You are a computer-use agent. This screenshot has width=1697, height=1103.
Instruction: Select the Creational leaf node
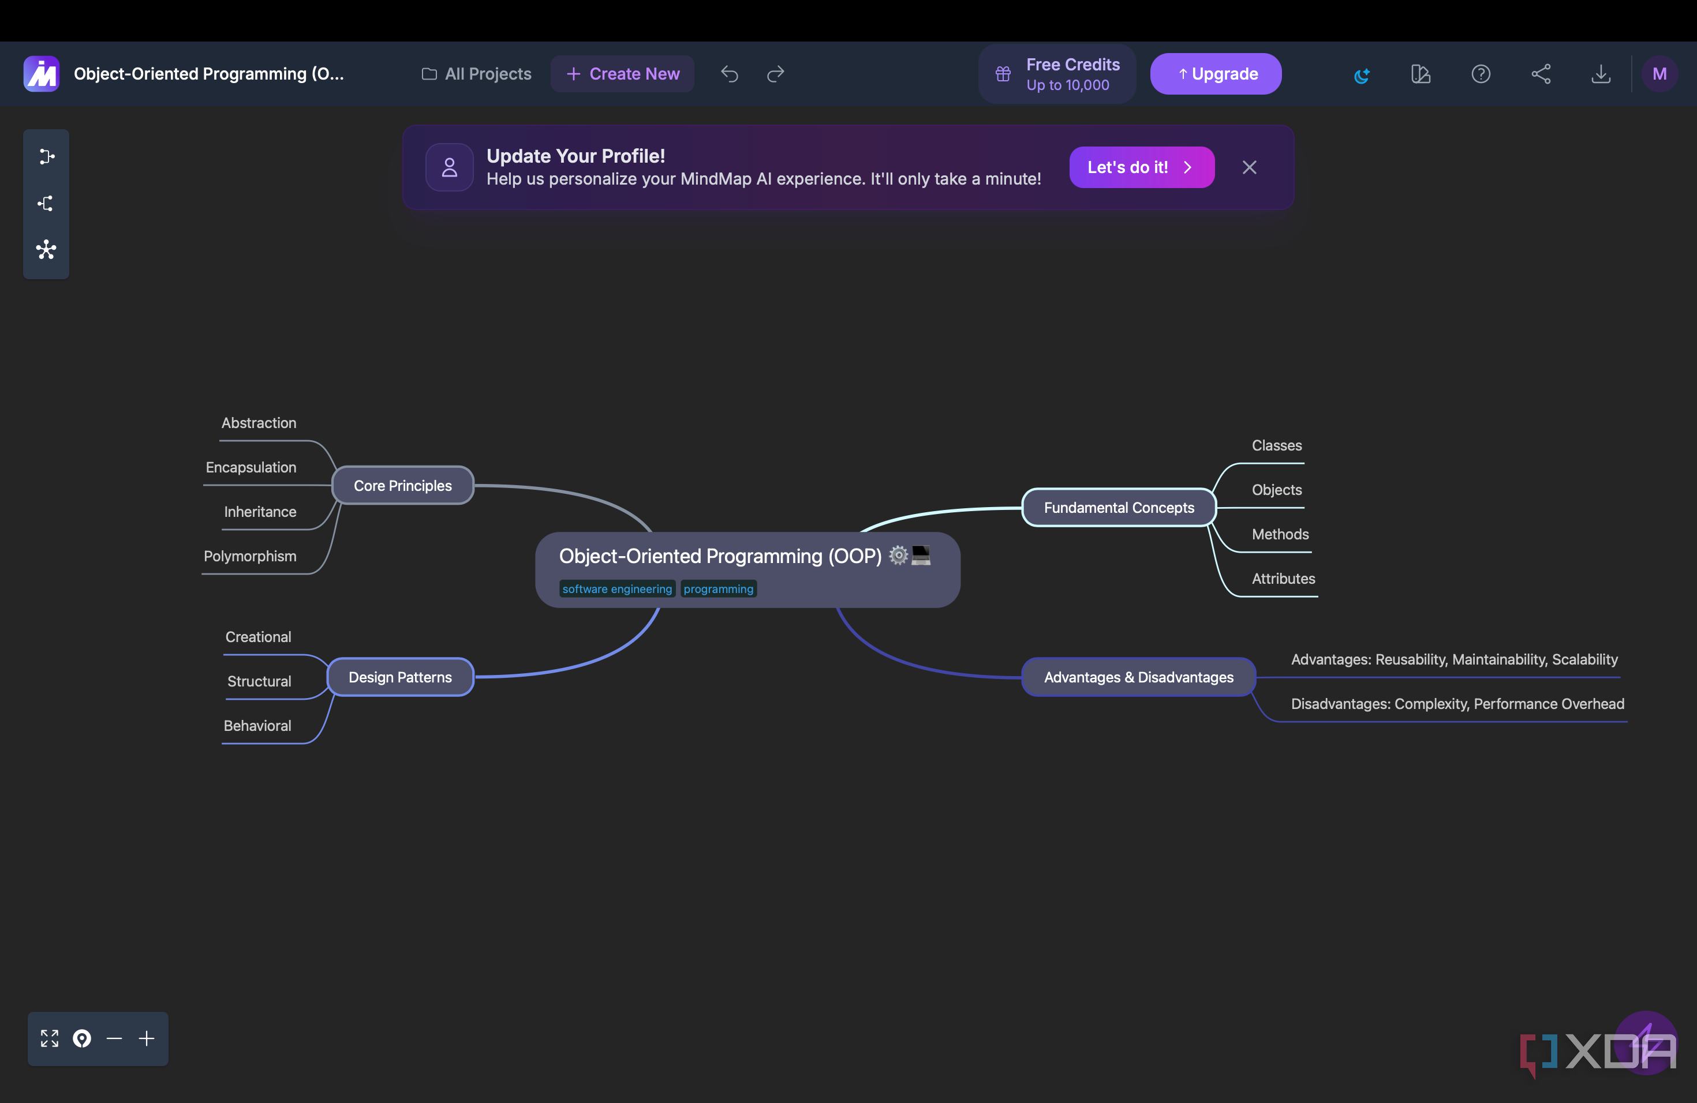click(x=258, y=637)
